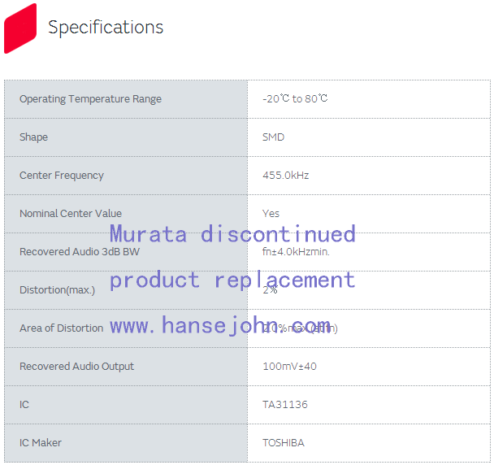This screenshot has width=494, height=465.
Task: Select the Operating Temperature Range label
Action: tap(90, 99)
